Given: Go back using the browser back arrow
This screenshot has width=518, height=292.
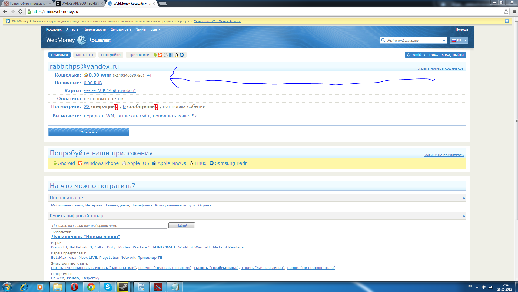Looking at the screenshot, I should pyautogui.click(x=5, y=11).
